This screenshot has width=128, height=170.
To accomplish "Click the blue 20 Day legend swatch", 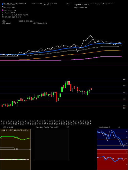I will click(x=3, y=4).
